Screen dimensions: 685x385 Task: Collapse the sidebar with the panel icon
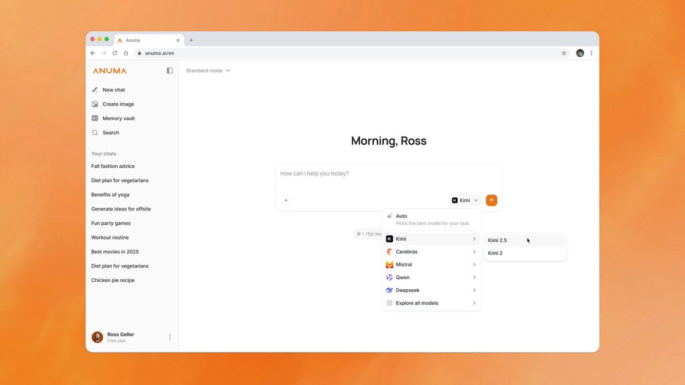pyautogui.click(x=170, y=71)
